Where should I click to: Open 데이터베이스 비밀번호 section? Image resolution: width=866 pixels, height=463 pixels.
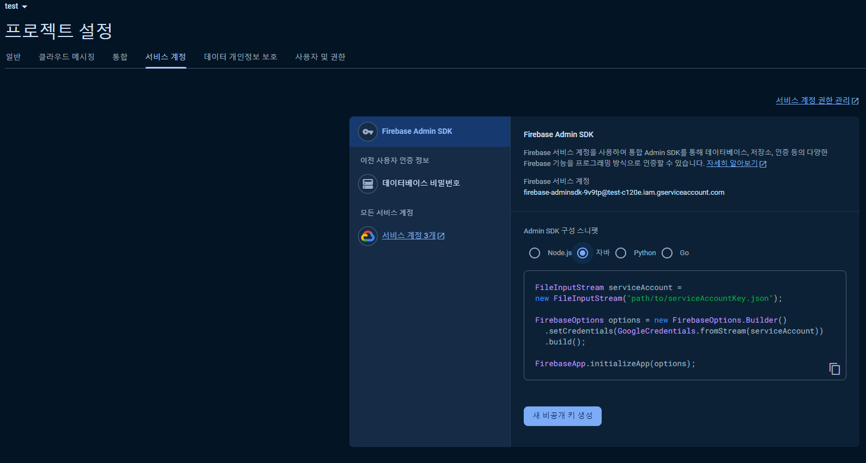tap(421, 183)
